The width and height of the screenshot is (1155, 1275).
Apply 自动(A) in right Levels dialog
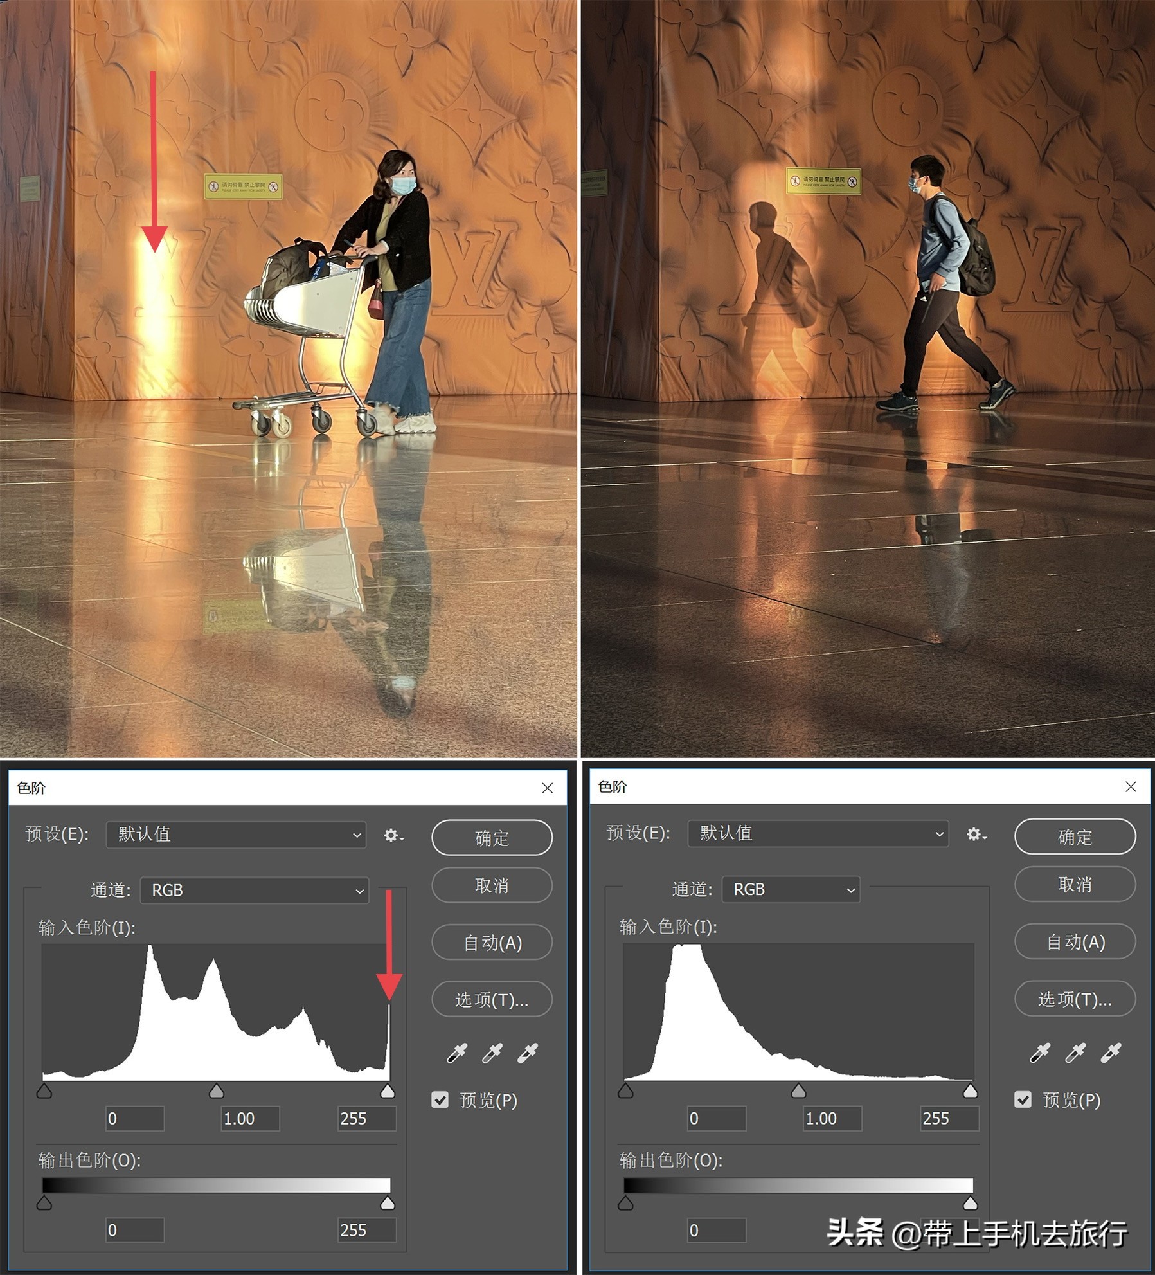click(1075, 942)
